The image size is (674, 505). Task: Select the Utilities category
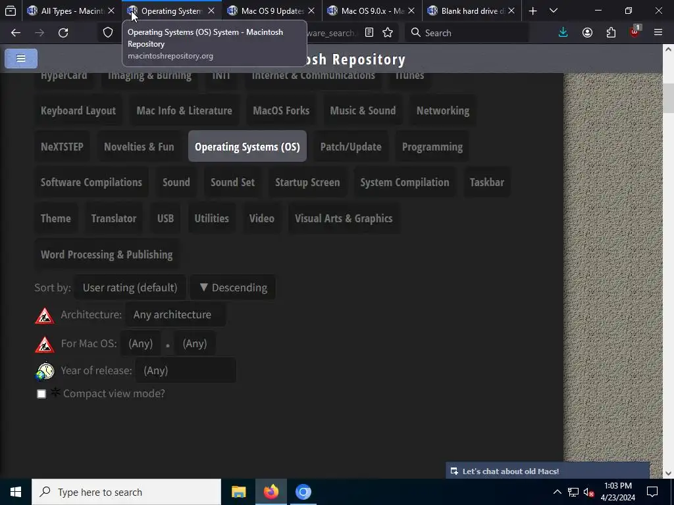[211, 218]
